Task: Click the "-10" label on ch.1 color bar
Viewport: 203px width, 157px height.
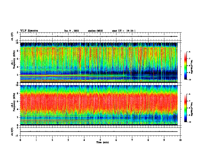Action: point(189,80)
